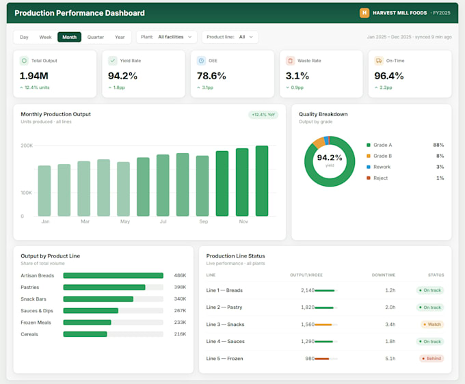This screenshot has width=465, height=384.
Task: Click the Line 5 Frozen red output bar
Action: click(x=322, y=359)
